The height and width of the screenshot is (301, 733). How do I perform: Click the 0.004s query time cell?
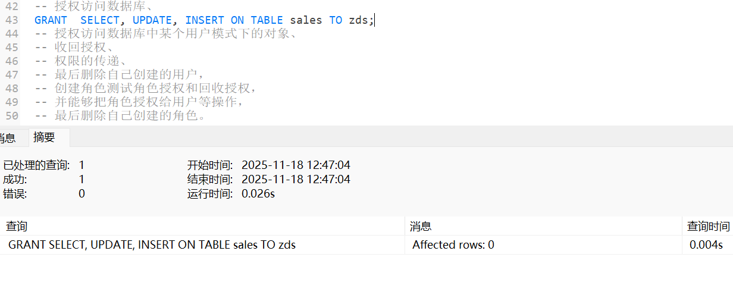pyautogui.click(x=706, y=244)
